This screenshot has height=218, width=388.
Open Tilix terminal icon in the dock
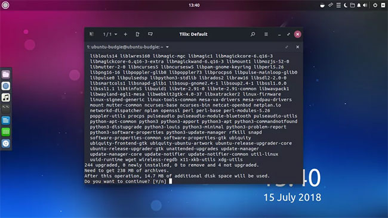click(6, 108)
